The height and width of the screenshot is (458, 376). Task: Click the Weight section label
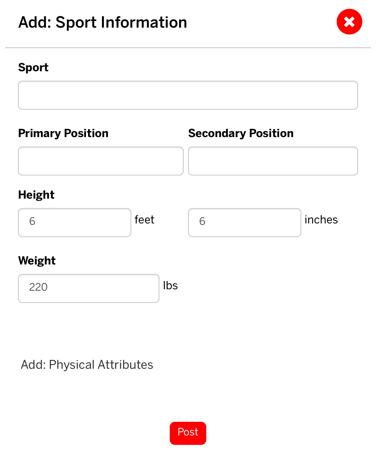coord(37,261)
